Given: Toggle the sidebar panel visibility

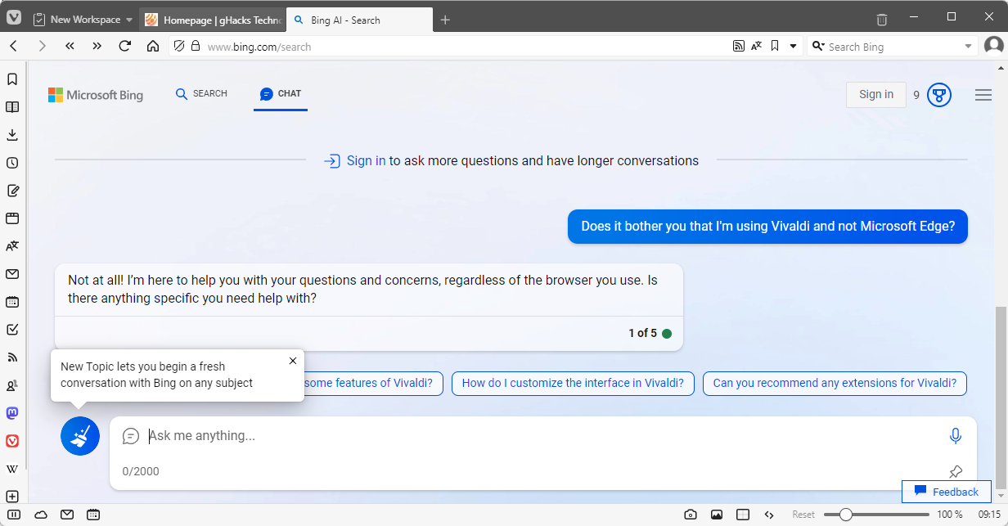Looking at the screenshot, I should pos(14,515).
